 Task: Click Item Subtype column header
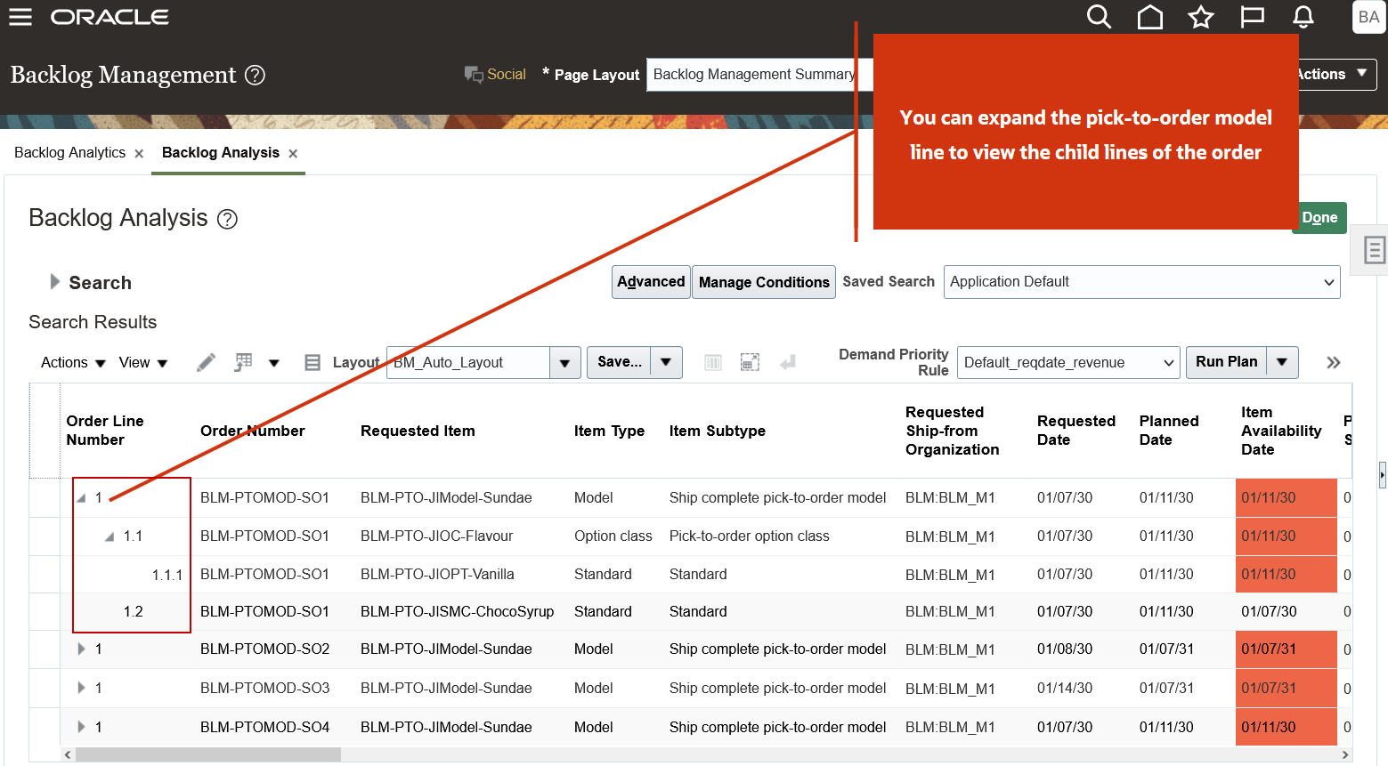pos(718,431)
